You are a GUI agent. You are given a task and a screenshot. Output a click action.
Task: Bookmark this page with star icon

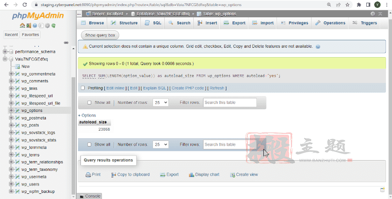(347, 5)
